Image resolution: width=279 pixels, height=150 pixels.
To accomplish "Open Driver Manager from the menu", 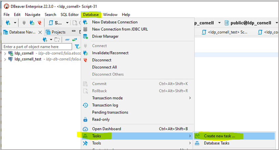I will pos(138,36).
